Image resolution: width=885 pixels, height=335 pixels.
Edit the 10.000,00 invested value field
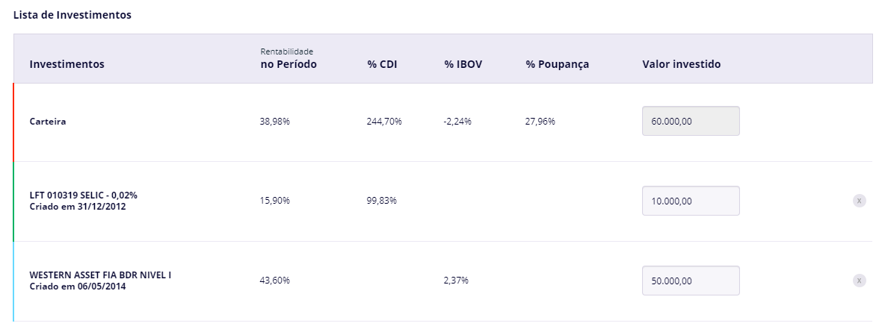coord(691,201)
